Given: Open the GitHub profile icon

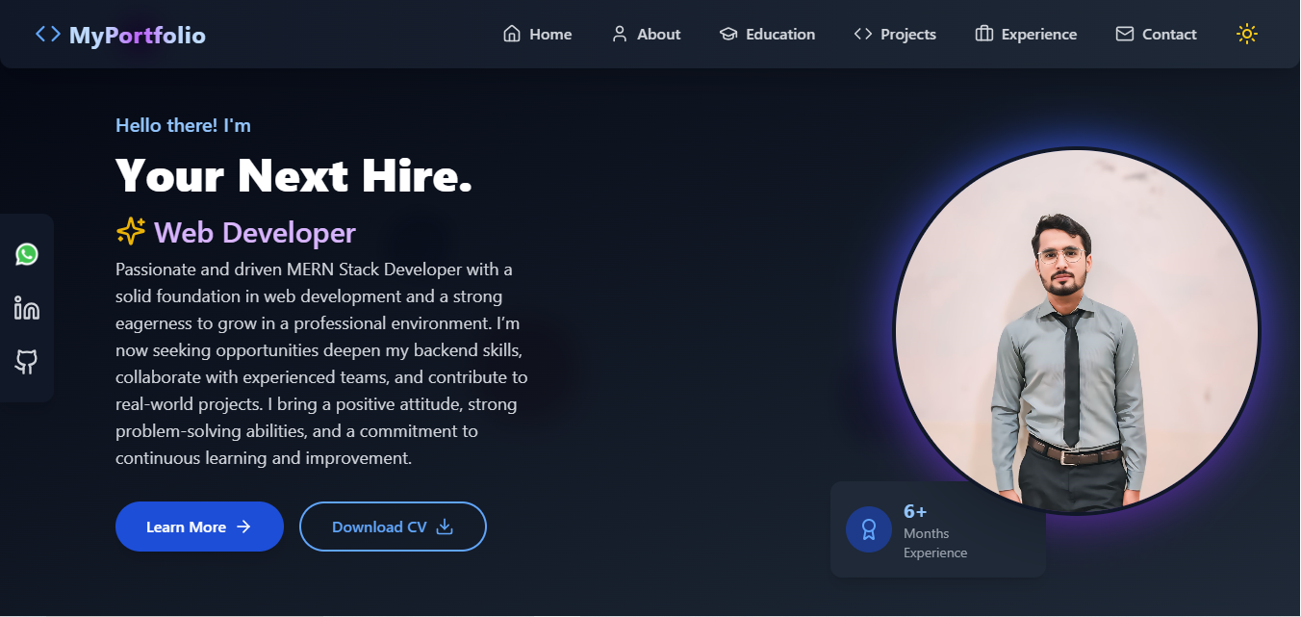Looking at the screenshot, I should [27, 362].
